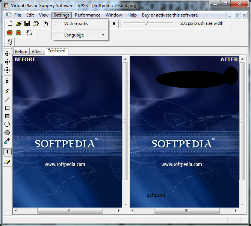Select the third warp tool in left toolbar
Screen dimensions: 251x226
pyautogui.click(x=7, y=70)
